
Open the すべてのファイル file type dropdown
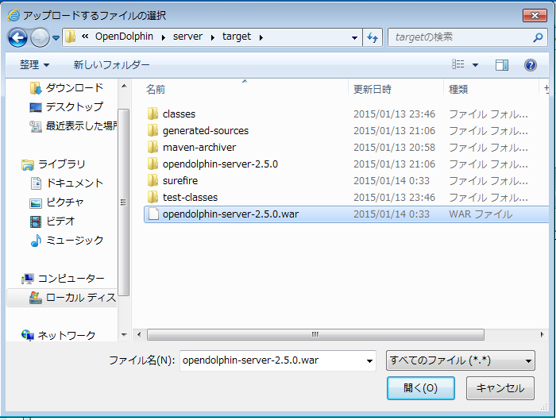pyautogui.click(x=460, y=360)
